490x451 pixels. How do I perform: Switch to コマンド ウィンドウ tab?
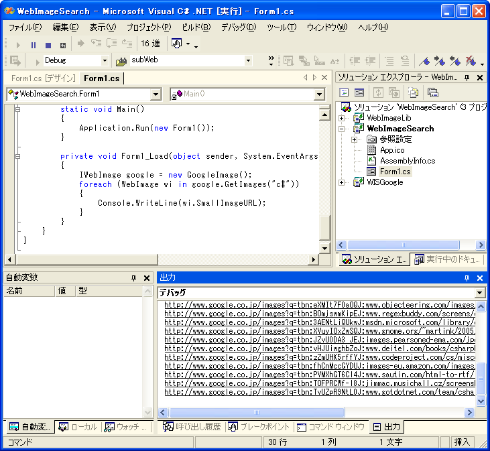coord(330,427)
